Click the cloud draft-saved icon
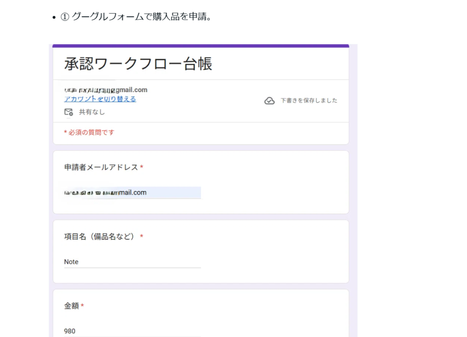Screen dimensions: 467x337 (270, 101)
